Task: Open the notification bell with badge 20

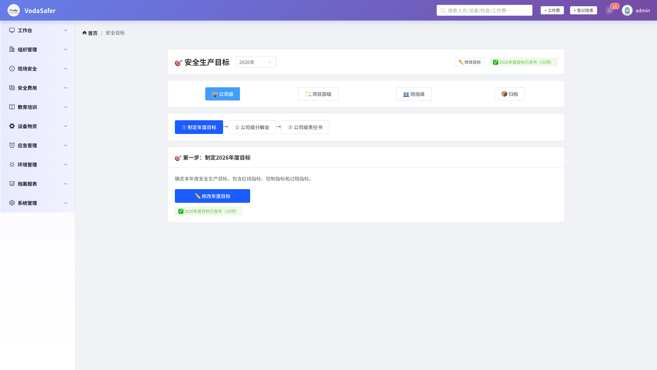Action: click(609, 10)
